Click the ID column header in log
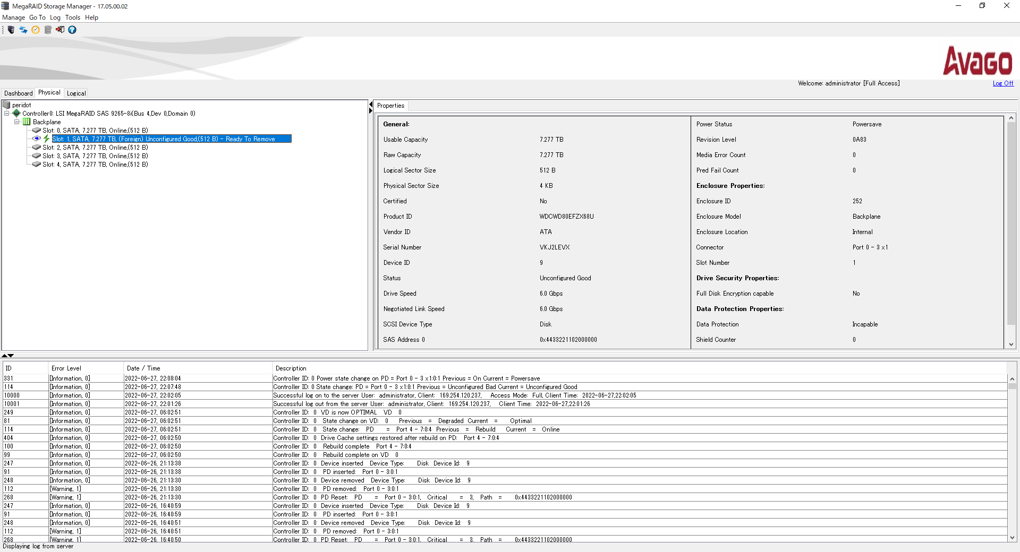This screenshot has height=552, width=1020. pyautogui.click(x=25, y=368)
